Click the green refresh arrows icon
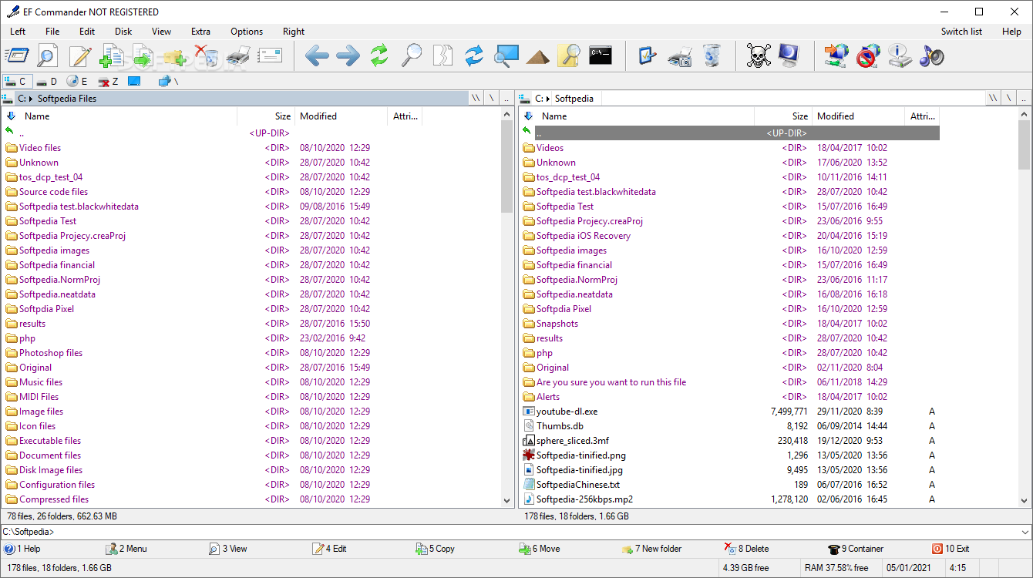Screen dimensions: 1033x578 (379, 55)
